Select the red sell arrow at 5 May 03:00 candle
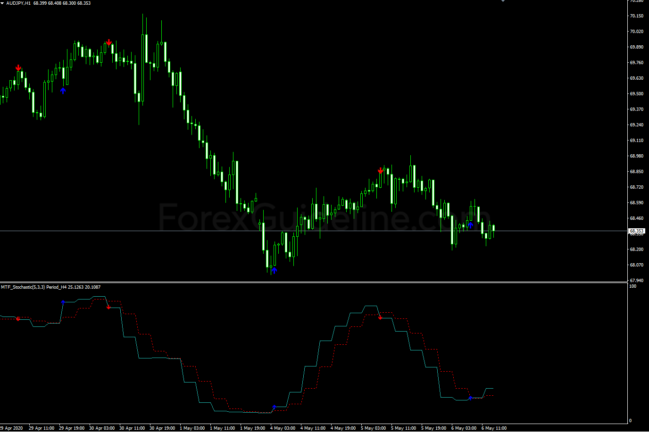 pos(381,170)
